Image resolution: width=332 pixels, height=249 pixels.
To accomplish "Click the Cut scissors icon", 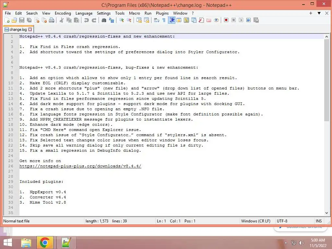I will tap(62, 20).
